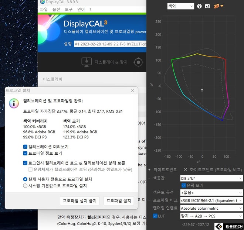
Task: Toggle the show outline checkbox
Action: pyautogui.click(x=184, y=185)
